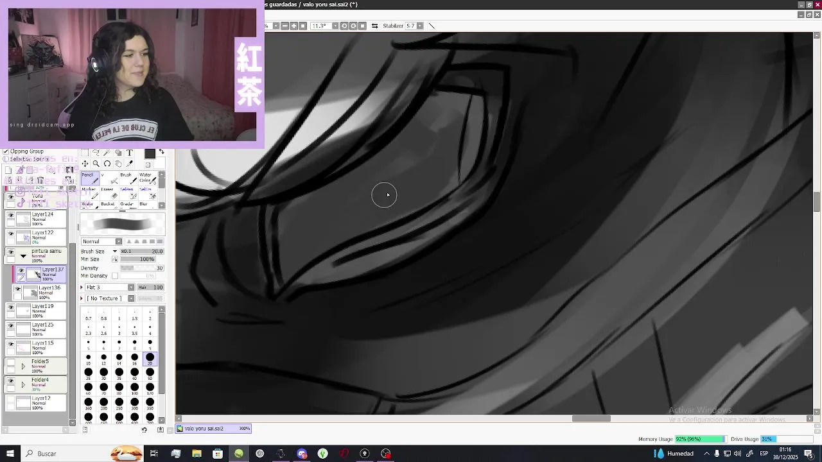The width and height of the screenshot is (822, 462).
Task: Choose brush size preset 50
Action: (x=150, y=373)
